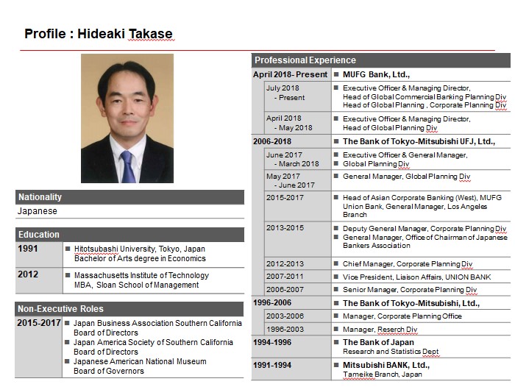The width and height of the screenshot is (515, 387).
Task: Click the 'Profile : Hideaki Takase' title
Action: [x=99, y=34]
